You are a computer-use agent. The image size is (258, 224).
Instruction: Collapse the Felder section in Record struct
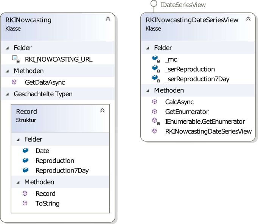pos(18,140)
